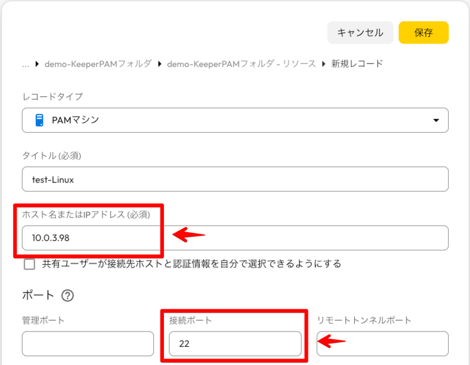Navigate to demo-KeeperPAMフォルダ - リソース breadcrumb
The height and width of the screenshot is (365, 470).
pyautogui.click(x=241, y=63)
